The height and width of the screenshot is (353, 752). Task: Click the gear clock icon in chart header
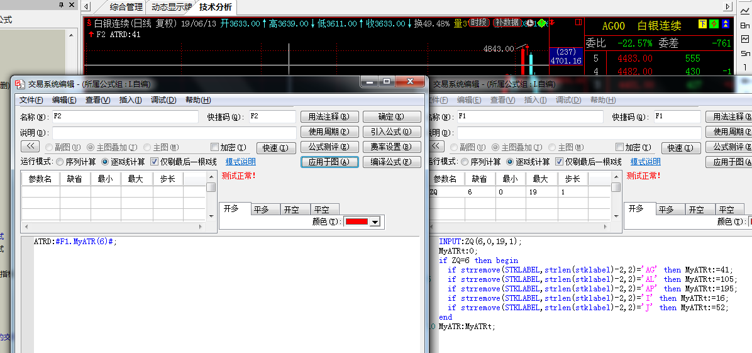point(531,23)
